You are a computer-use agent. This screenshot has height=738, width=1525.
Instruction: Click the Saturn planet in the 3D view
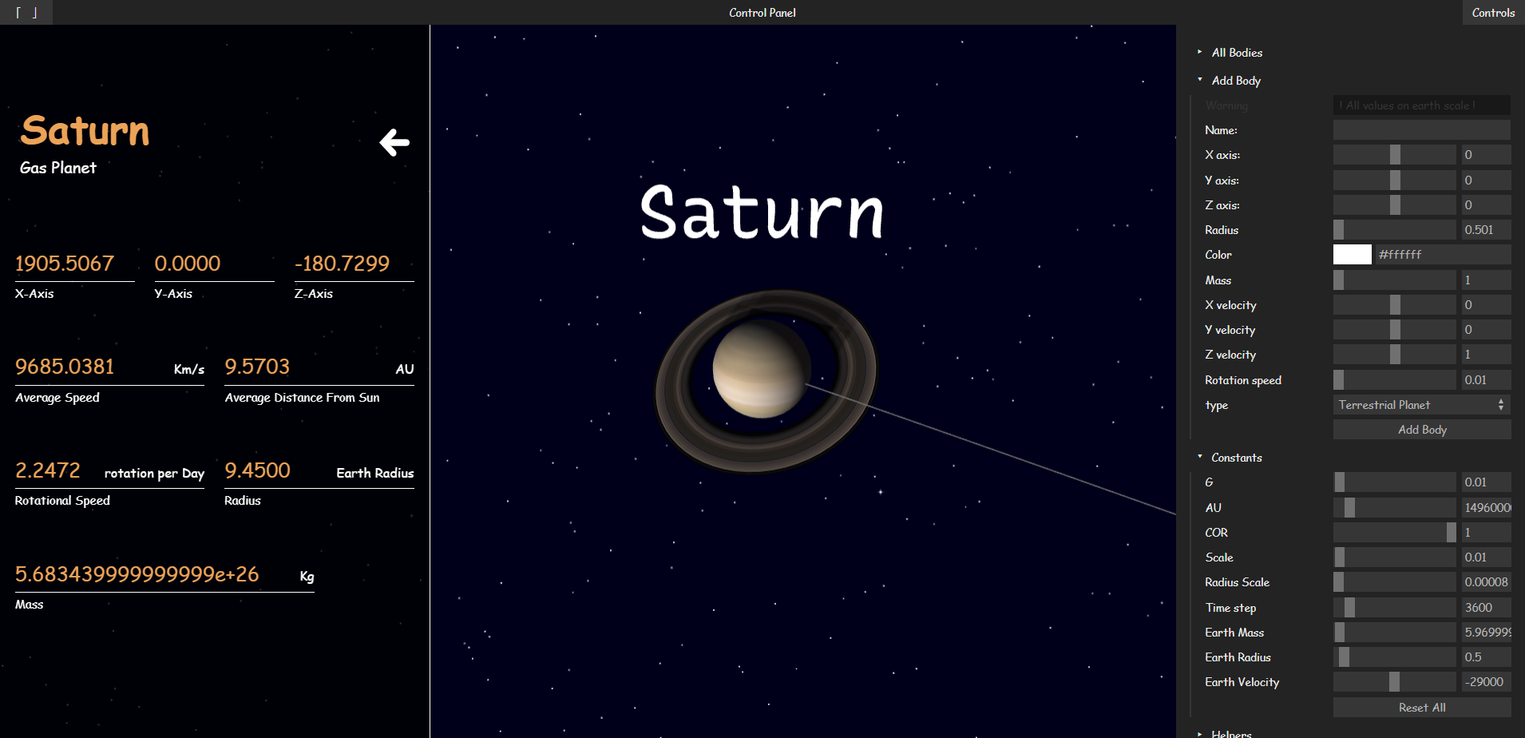[760, 369]
